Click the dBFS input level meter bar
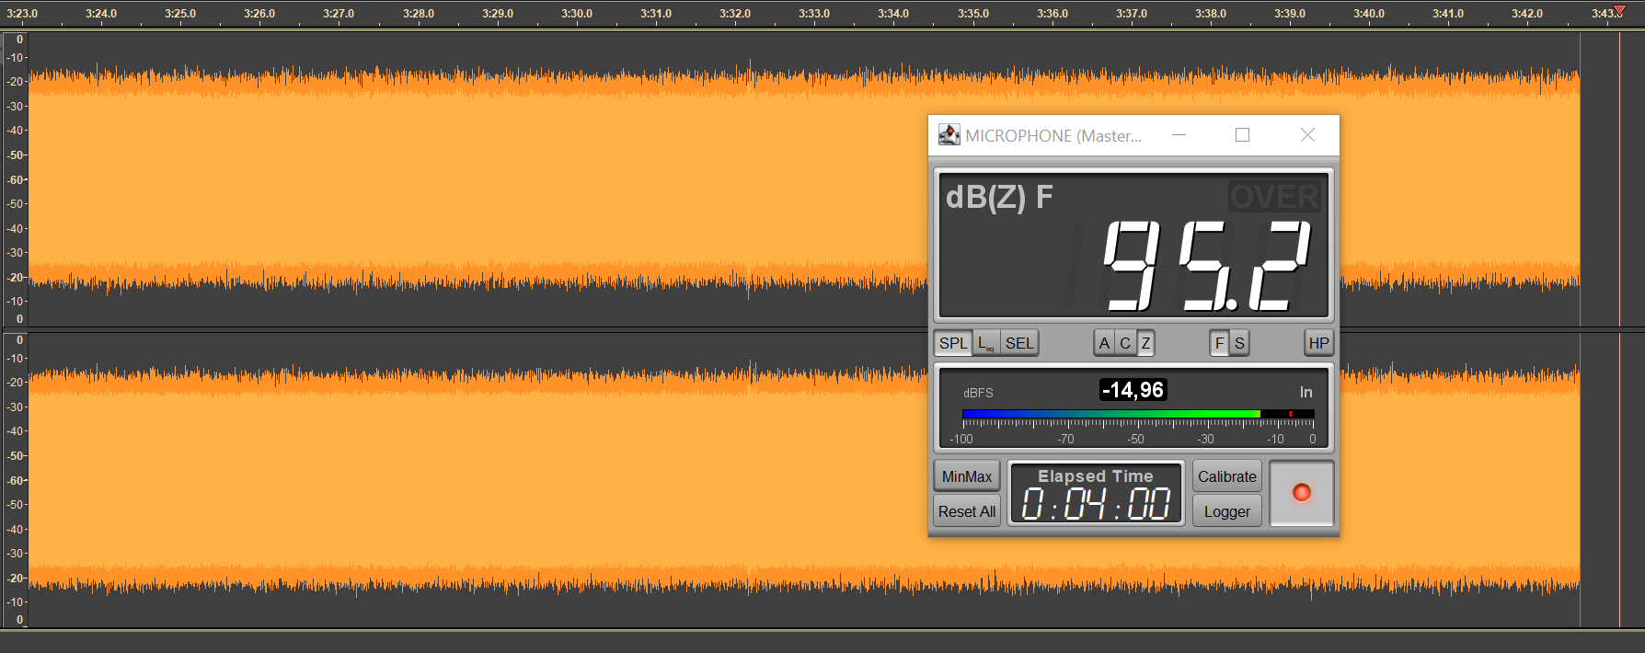Viewport: 1645px width, 653px height. [1138, 414]
